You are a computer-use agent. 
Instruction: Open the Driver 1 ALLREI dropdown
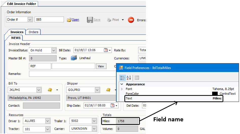point(48,121)
